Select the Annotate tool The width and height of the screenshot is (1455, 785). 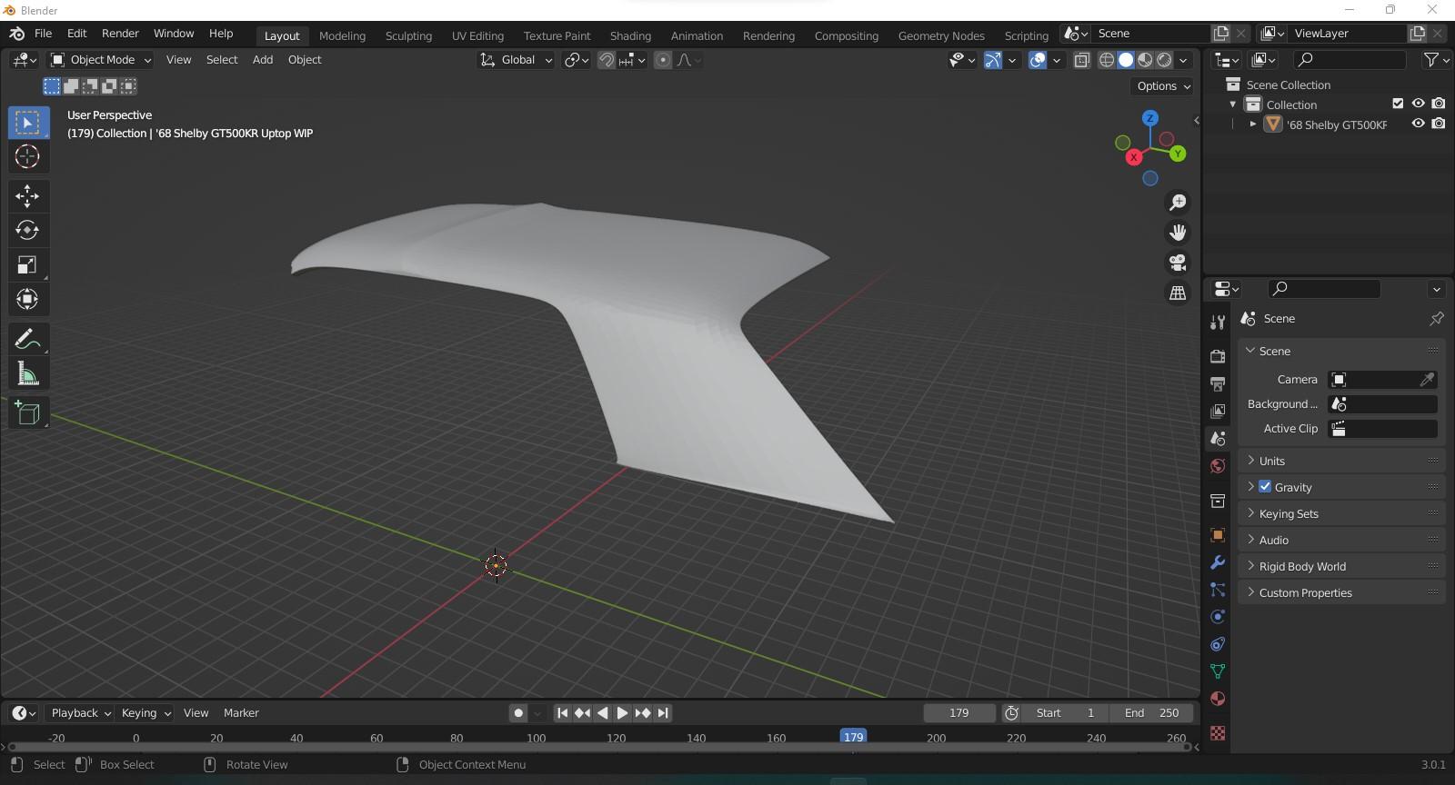pos(28,339)
